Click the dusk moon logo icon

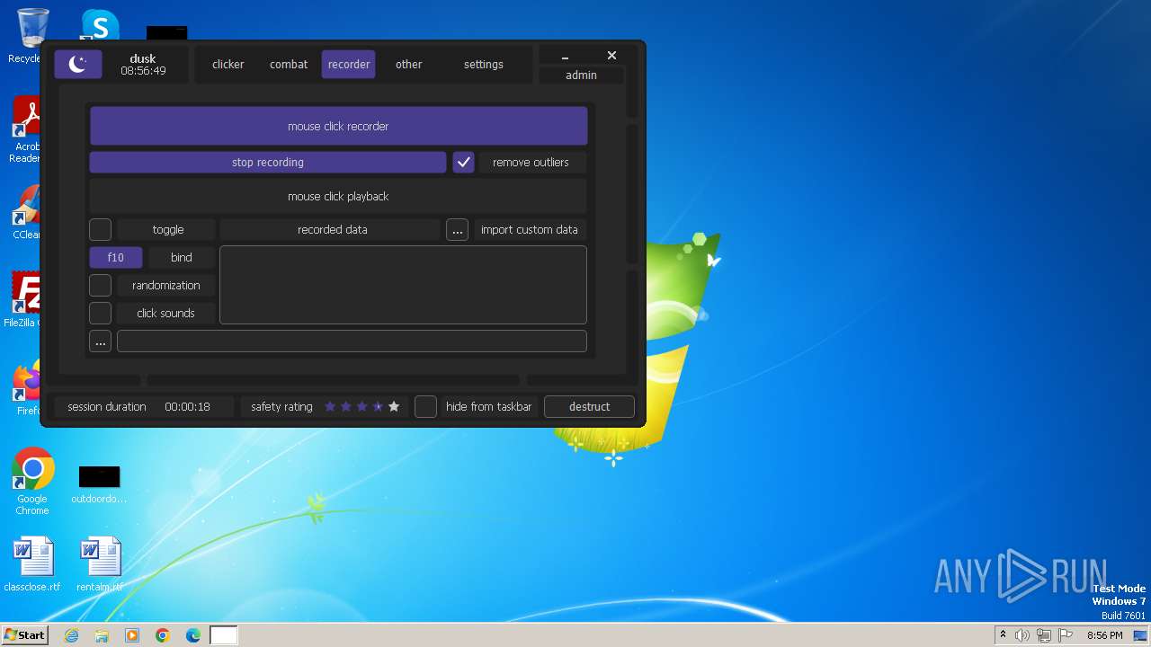[78, 64]
